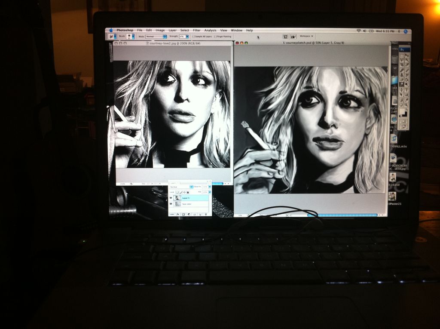Screen dimensions: 440x329
Task: Click the Create new layer icon
Action: coord(200,215)
